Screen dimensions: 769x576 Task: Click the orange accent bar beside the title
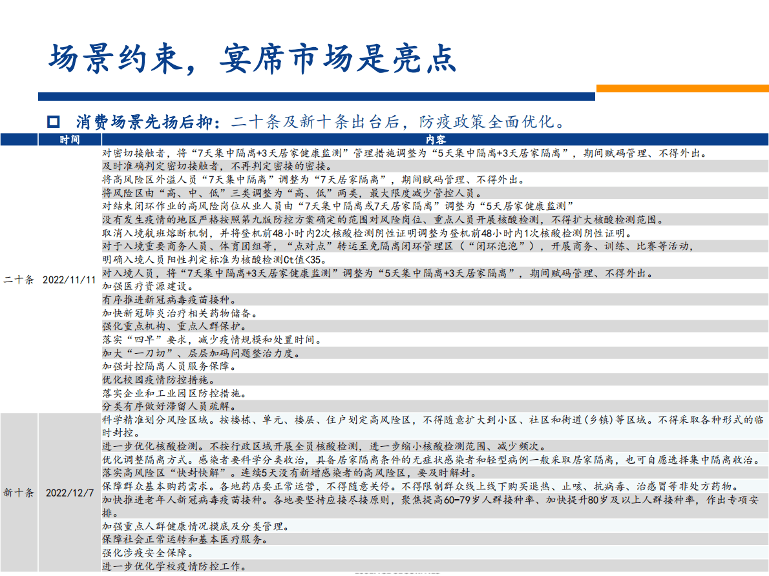682,88
